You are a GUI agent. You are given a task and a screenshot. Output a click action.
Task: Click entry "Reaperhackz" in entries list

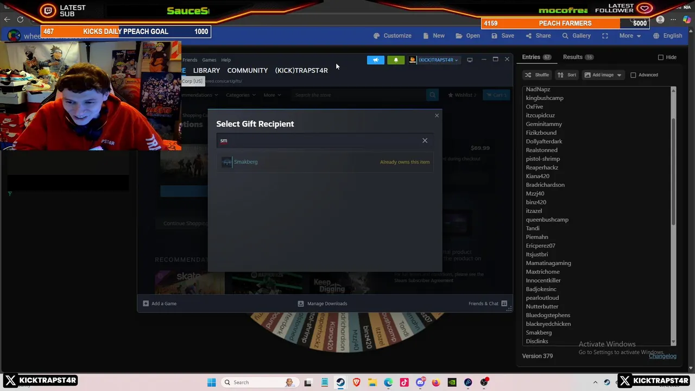tap(542, 168)
